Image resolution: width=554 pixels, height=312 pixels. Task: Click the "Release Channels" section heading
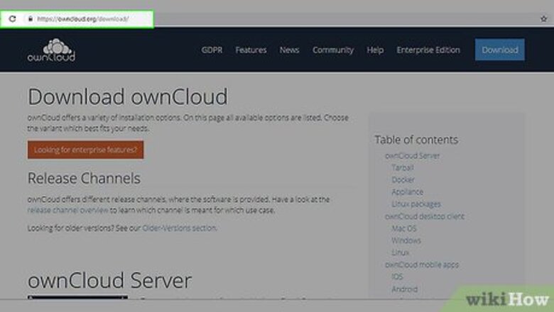84,179
